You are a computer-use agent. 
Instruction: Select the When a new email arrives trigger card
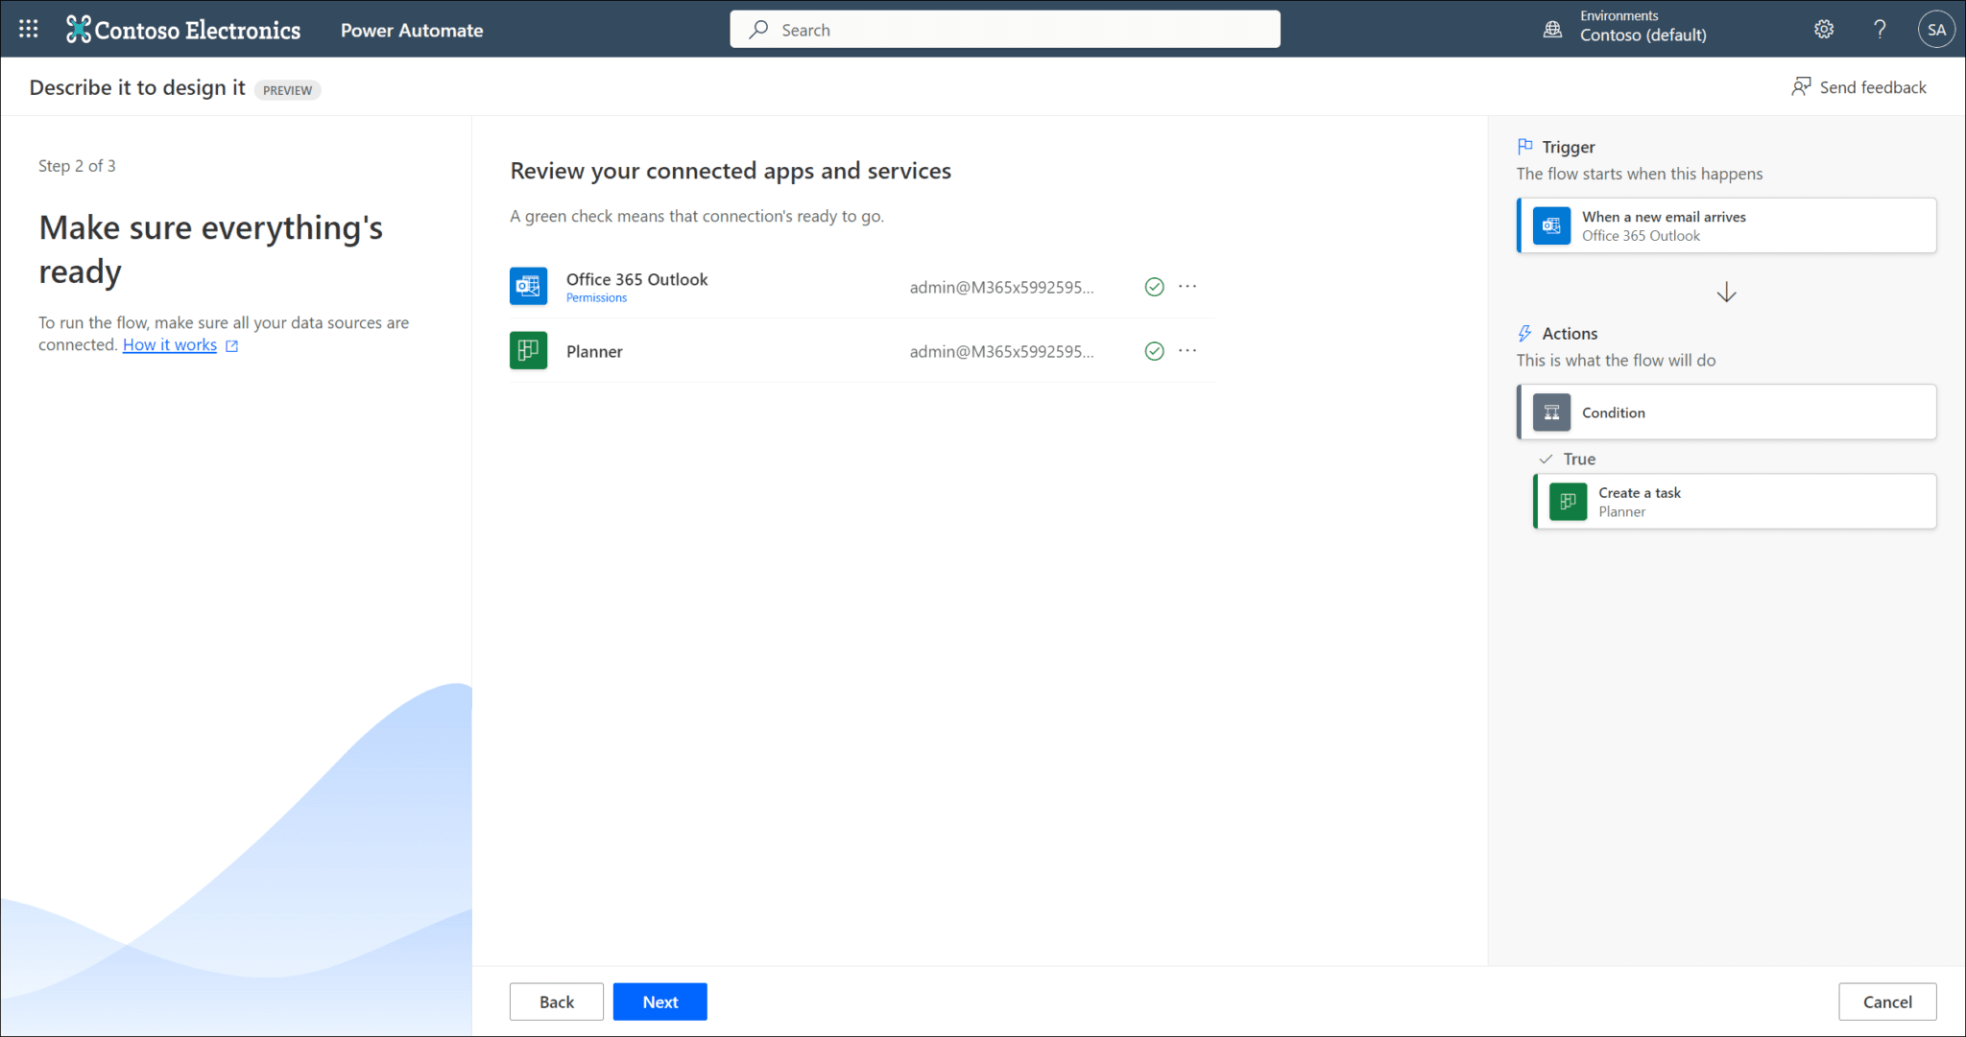point(1726,225)
